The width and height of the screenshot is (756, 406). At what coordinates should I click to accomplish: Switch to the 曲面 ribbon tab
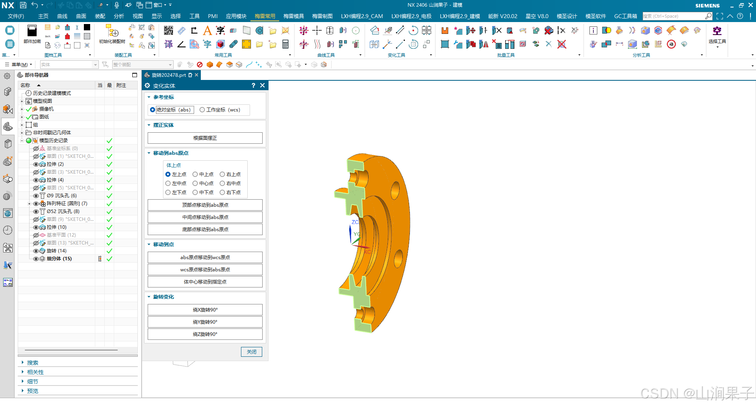81,16
